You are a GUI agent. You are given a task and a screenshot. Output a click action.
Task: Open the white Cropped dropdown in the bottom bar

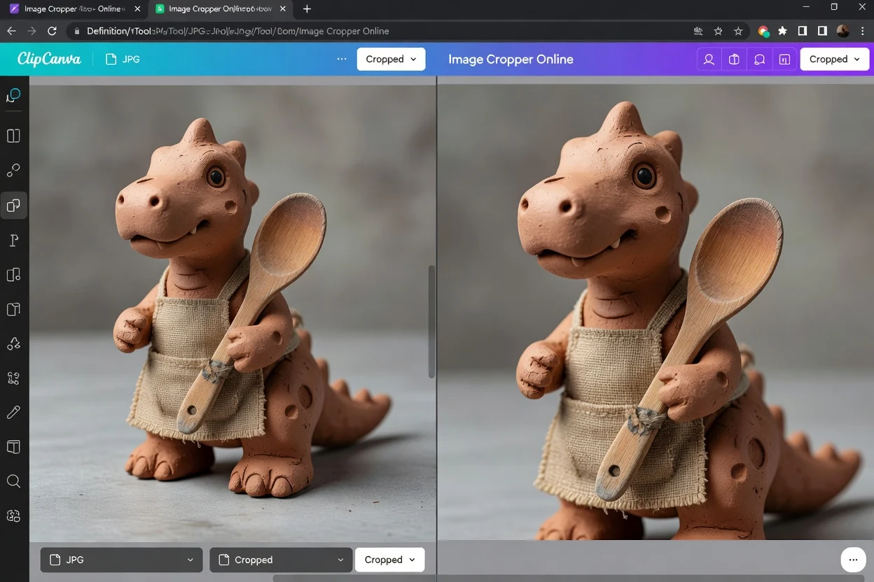[390, 560]
